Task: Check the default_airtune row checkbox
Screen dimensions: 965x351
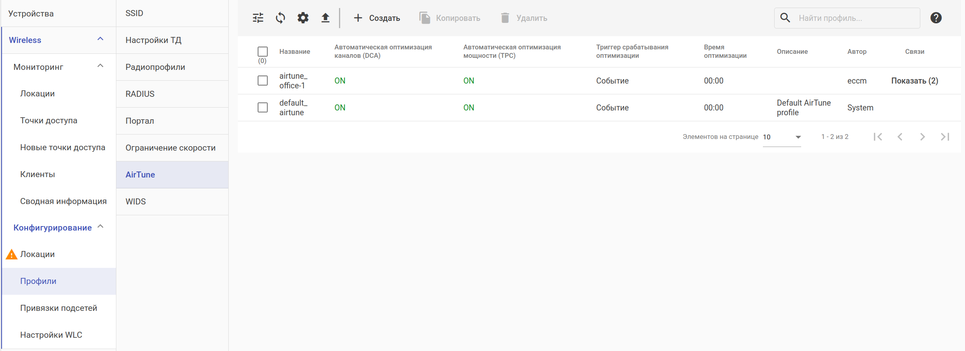Action: (262, 108)
